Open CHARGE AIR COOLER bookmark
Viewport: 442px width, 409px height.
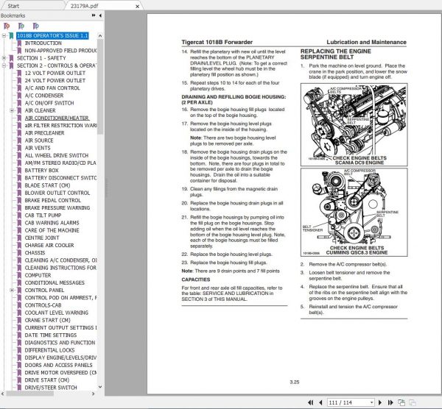pos(49,245)
